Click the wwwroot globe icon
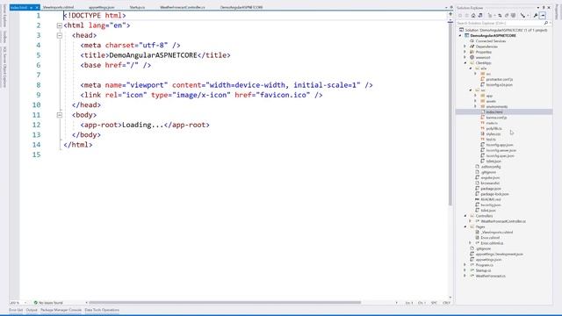 pyautogui.click(x=472, y=57)
